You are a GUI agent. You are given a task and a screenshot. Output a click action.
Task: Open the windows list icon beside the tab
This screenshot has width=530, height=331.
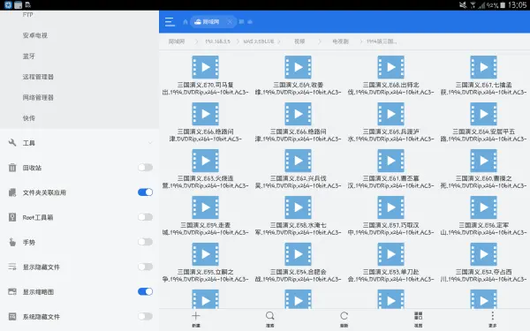[x=241, y=22]
